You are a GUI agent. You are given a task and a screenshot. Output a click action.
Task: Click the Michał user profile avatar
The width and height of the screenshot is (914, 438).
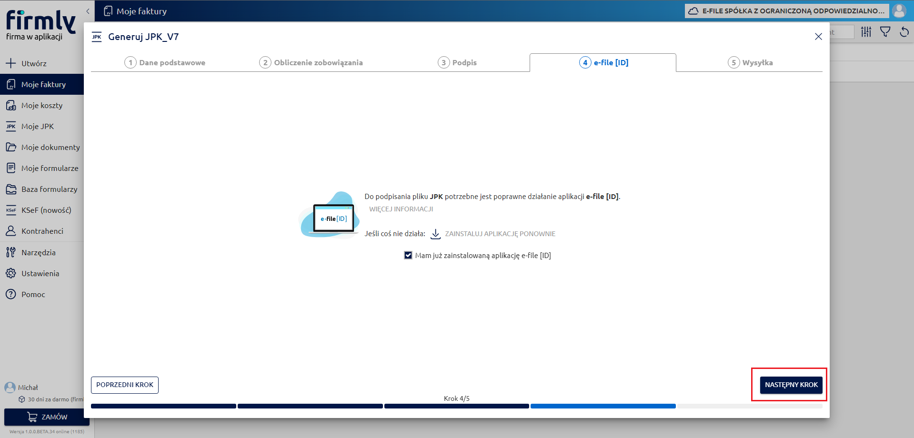10,387
